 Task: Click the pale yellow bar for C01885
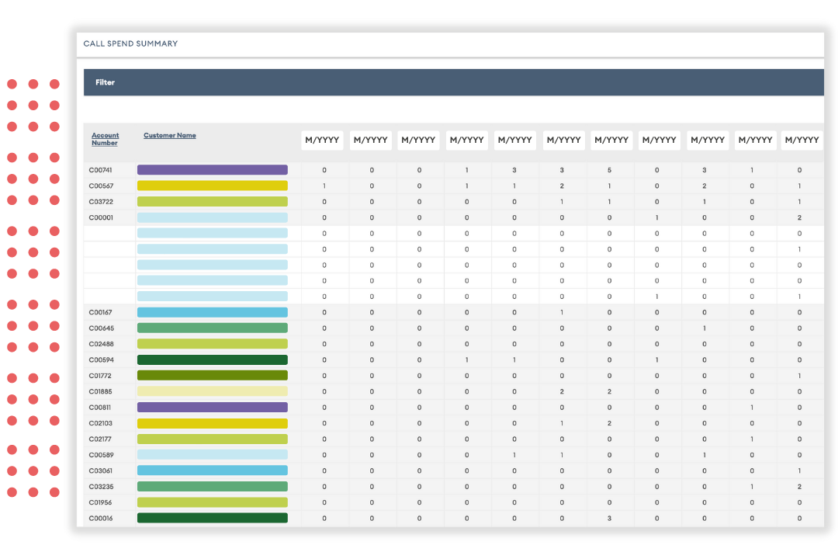click(212, 391)
